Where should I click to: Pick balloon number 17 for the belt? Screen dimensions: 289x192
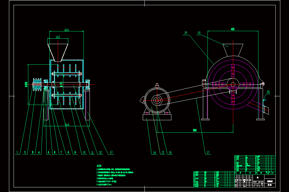tap(208, 152)
